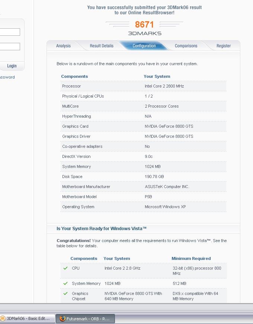Click the 'Motherboard Model' label

tap(79, 197)
